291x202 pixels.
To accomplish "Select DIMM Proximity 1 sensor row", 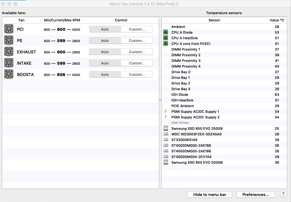I will (224, 49).
